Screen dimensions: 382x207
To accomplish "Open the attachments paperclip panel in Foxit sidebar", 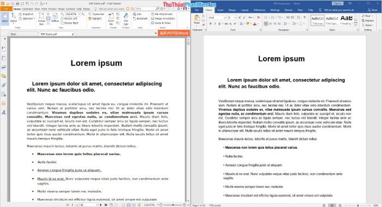I will pos(3,85).
